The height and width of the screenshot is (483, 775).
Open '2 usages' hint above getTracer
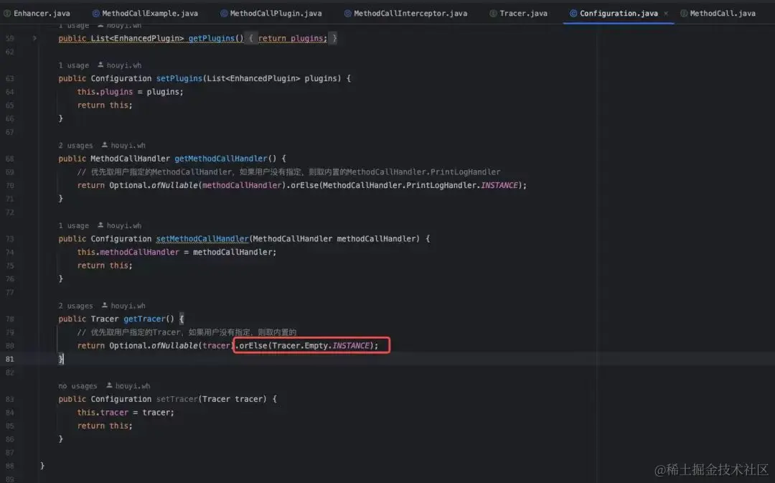pos(75,306)
